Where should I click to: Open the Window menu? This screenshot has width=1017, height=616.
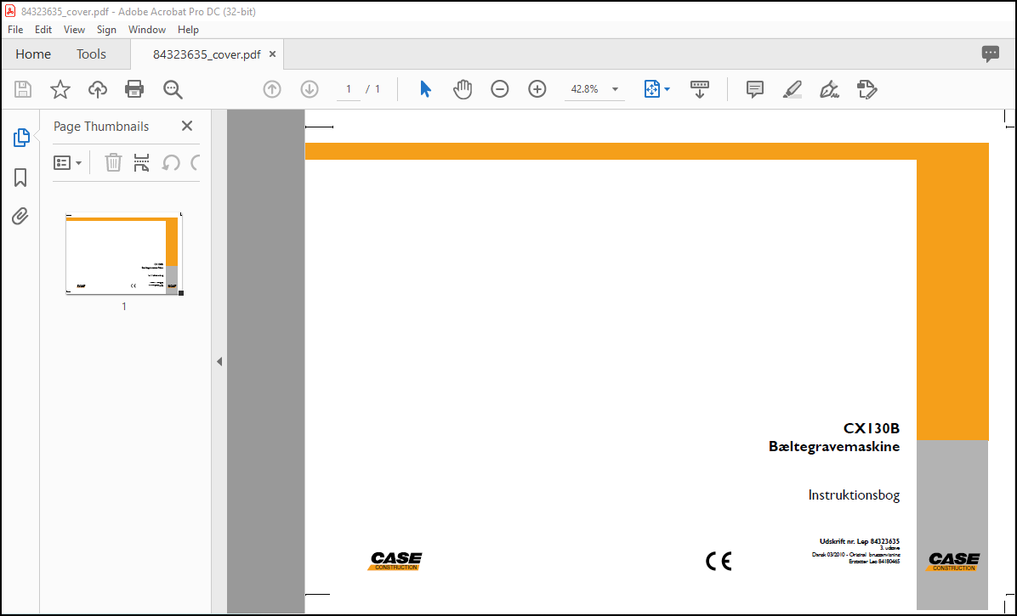[147, 30]
